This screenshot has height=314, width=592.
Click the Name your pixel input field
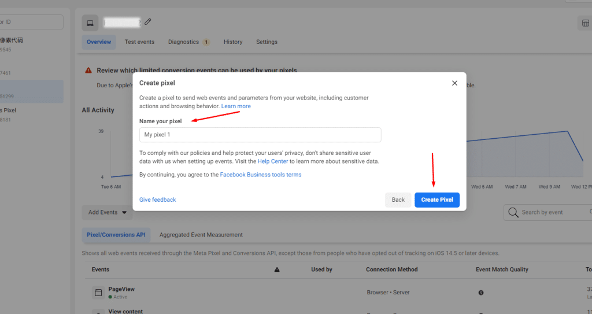click(260, 135)
